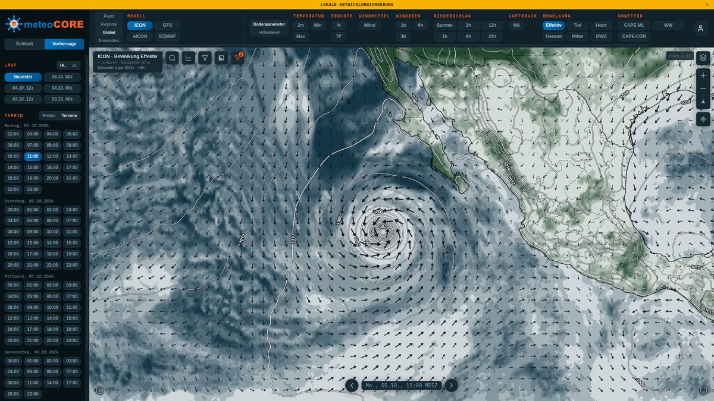This screenshot has height=401, width=714.
Task: Choose the ECMWF model
Action: (x=168, y=36)
